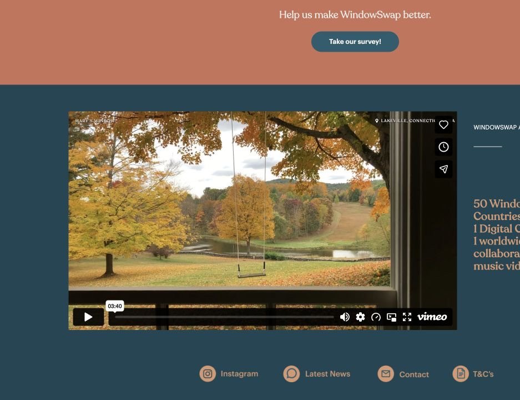The height and width of the screenshot is (400, 520).
Task: Click the autumn window video frame
Action: (x=262, y=221)
